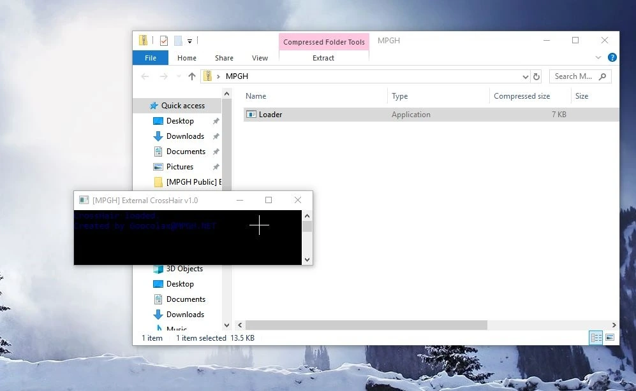Viewport: 636px width, 391px height.
Task: Go up one folder level
Action: point(192,76)
